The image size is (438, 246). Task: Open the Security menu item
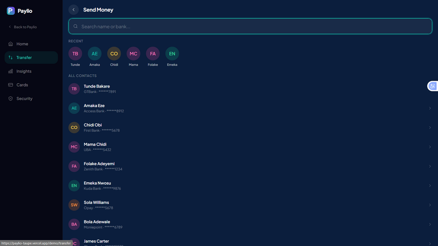31,99
